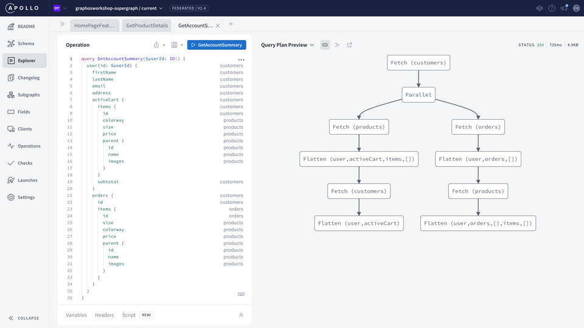Viewport: 584px width, 328px height.
Task: Click the top Fetch (customers) node
Action: (x=419, y=63)
